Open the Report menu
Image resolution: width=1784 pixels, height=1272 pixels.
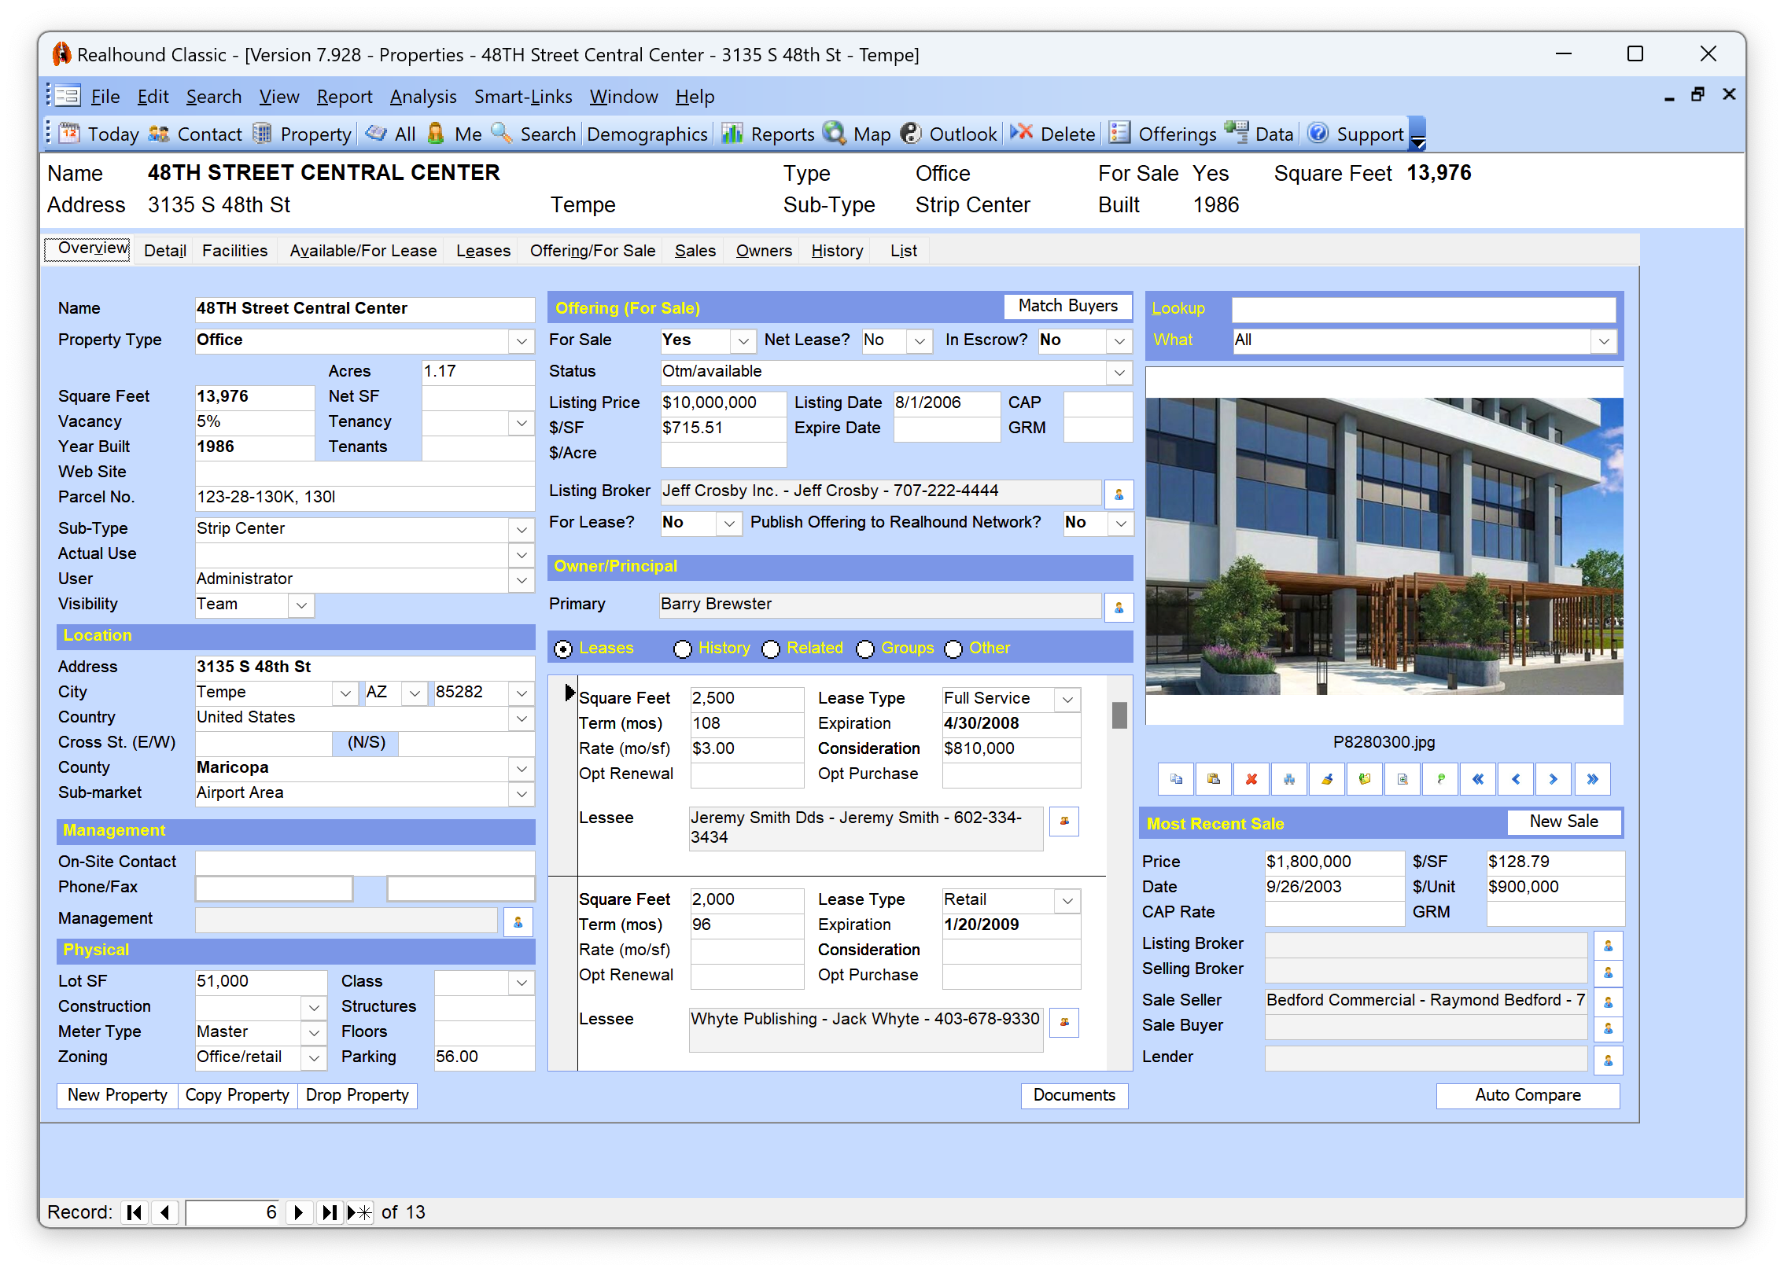pyautogui.click(x=345, y=97)
